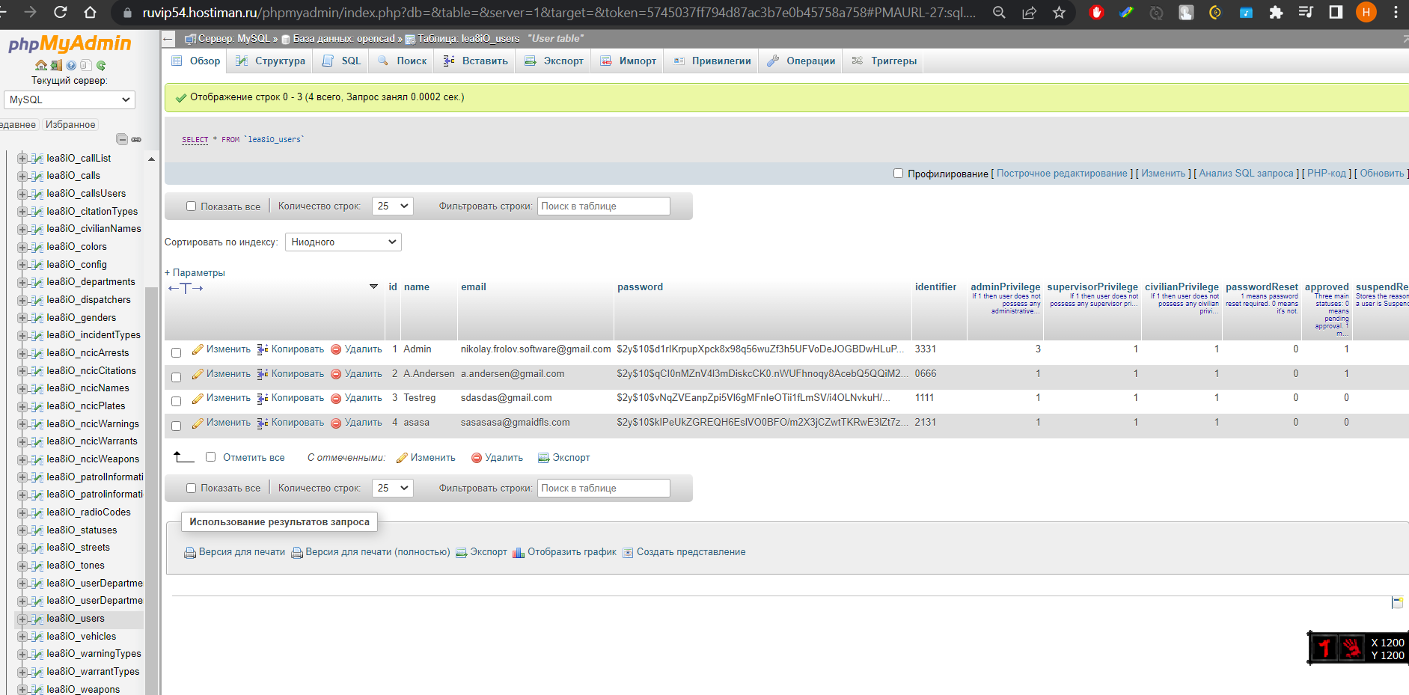
Task: Click the phpMyAdmin home icon in sidebar
Action: [x=40, y=65]
